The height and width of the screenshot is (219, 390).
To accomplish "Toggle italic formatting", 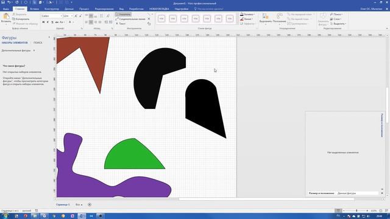I will 48,22.
